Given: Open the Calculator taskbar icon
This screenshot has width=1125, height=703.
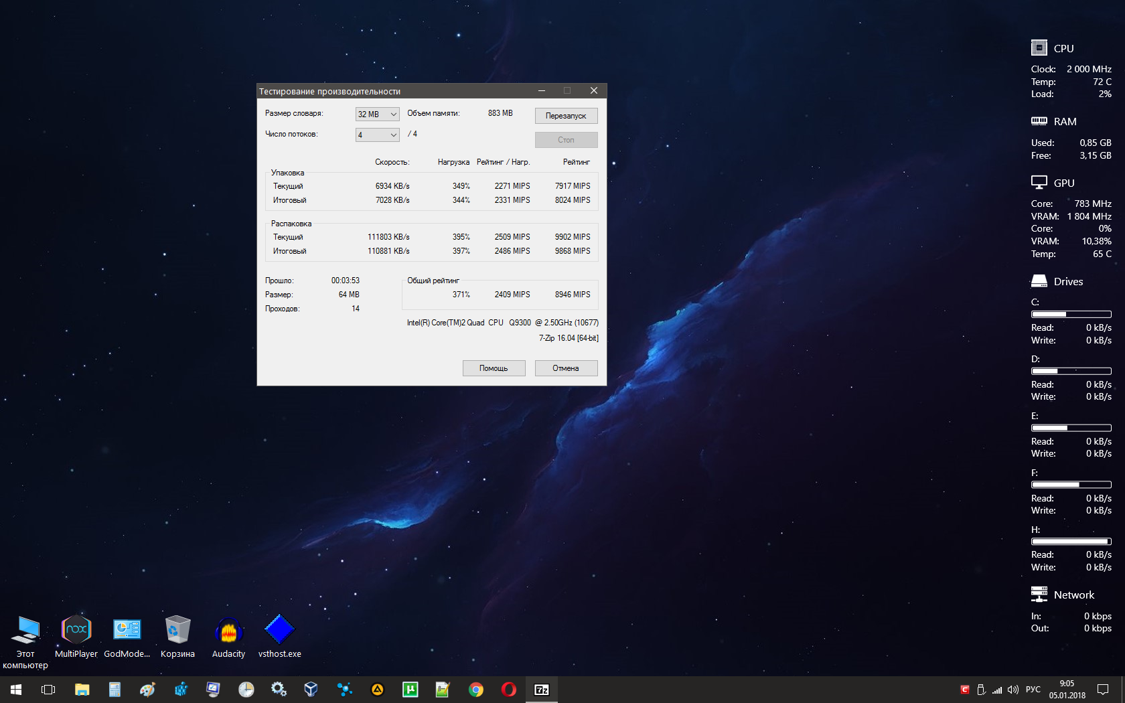Looking at the screenshot, I should (x=115, y=690).
